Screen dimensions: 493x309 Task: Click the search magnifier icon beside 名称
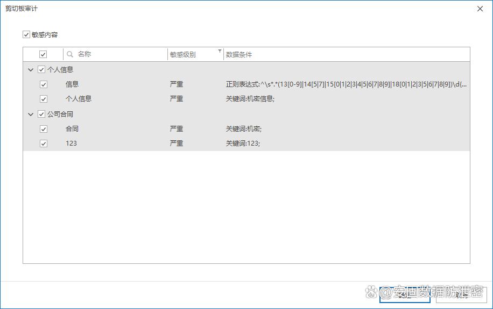(x=70, y=54)
